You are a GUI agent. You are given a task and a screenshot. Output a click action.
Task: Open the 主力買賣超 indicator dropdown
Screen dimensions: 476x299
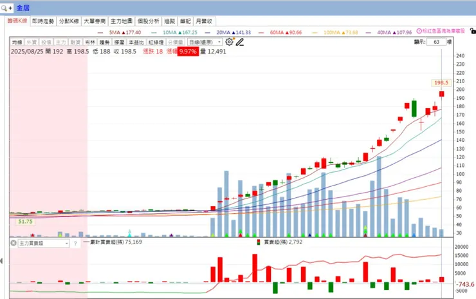[x=44, y=244]
